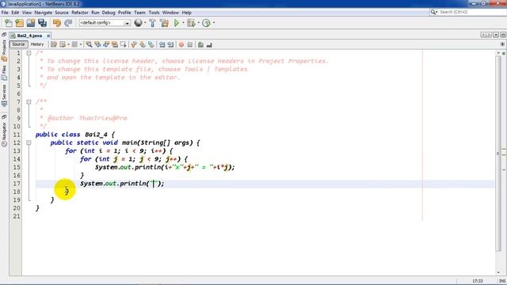This screenshot has height=285, width=507.
Task: Open the document list dropdown arrow
Action: (x=496, y=35)
